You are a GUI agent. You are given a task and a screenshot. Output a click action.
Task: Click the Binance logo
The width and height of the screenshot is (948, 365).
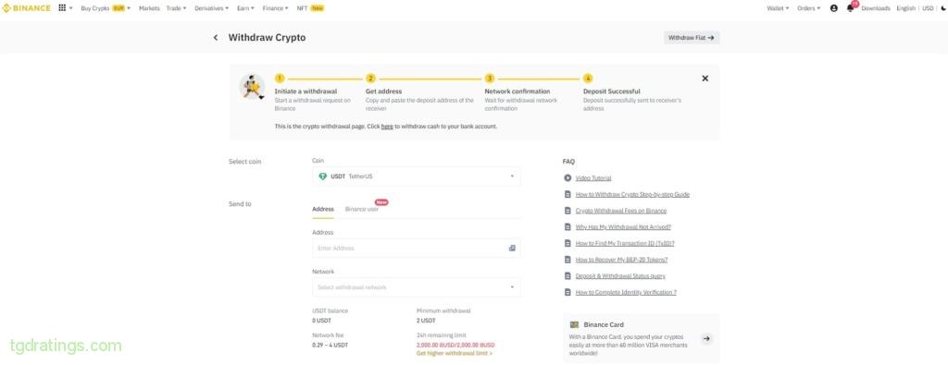tap(27, 7)
